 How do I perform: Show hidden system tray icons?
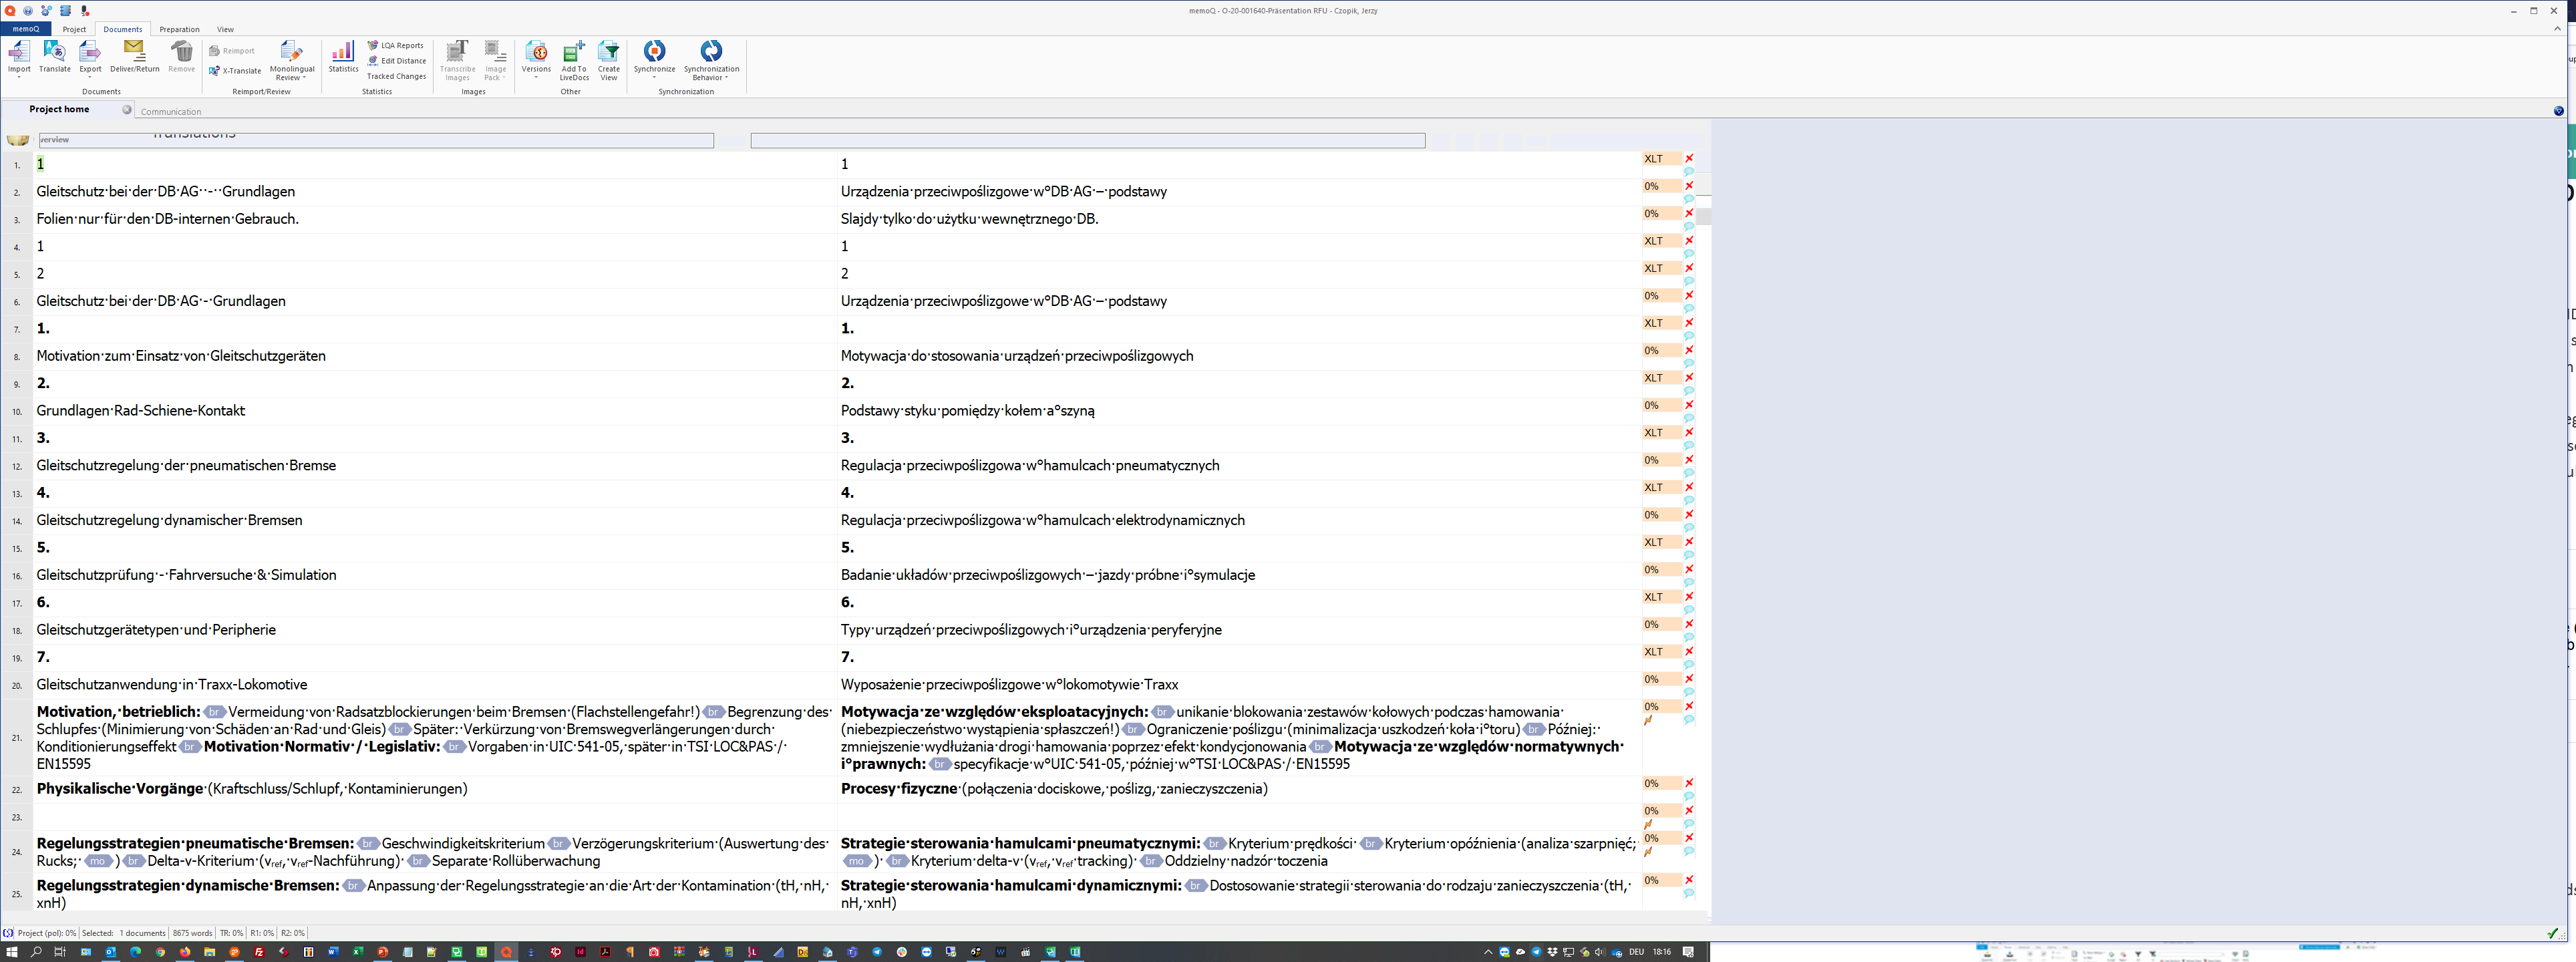tap(1487, 952)
